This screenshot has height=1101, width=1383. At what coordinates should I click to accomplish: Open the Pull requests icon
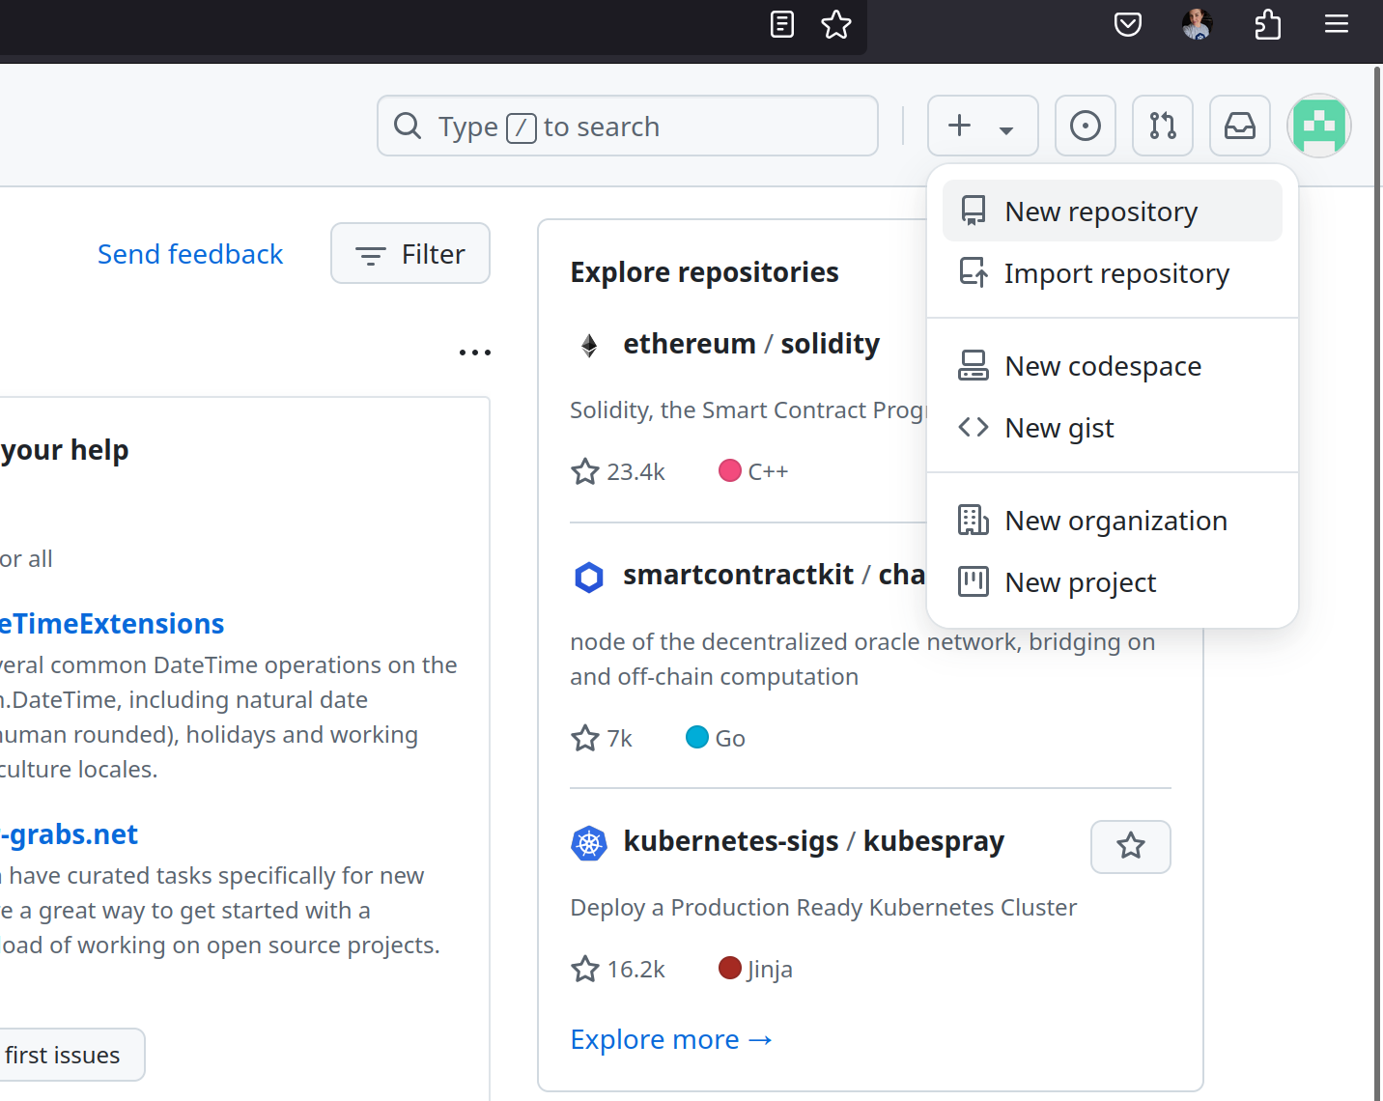1163,126
